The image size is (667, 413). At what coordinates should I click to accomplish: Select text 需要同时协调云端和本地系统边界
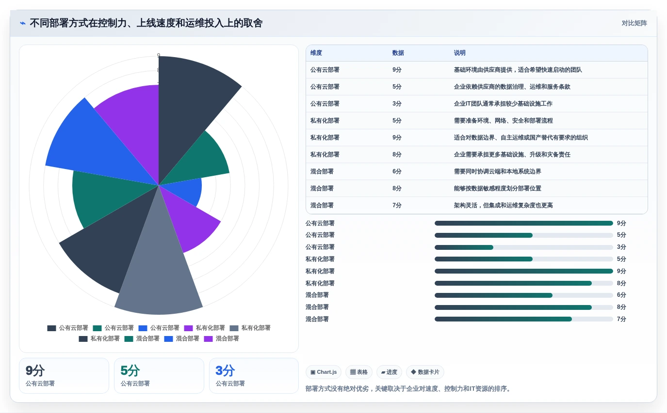498,171
